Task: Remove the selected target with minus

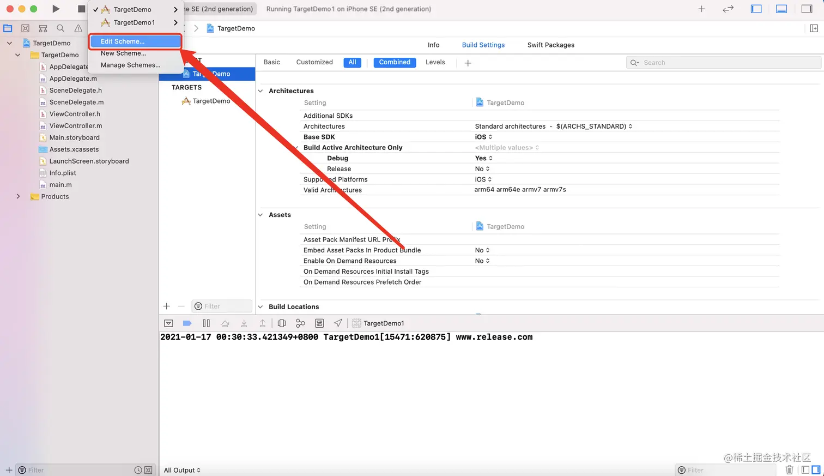Action: click(x=181, y=306)
